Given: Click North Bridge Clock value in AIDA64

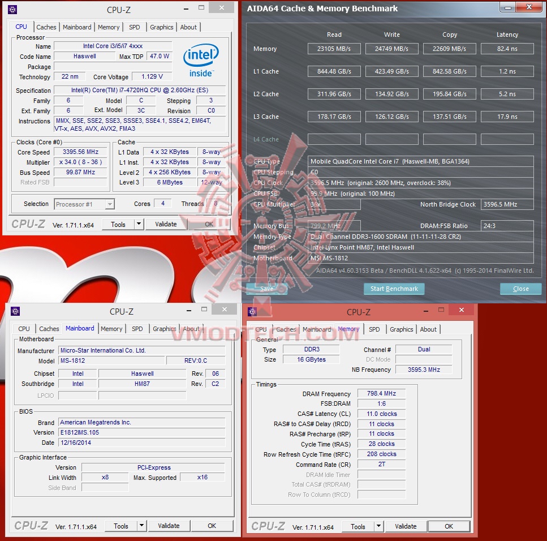Looking at the screenshot, I should [507, 204].
